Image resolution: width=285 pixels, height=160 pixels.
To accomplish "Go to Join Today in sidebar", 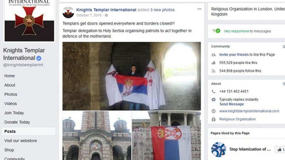I will click(x=14, y=113).
